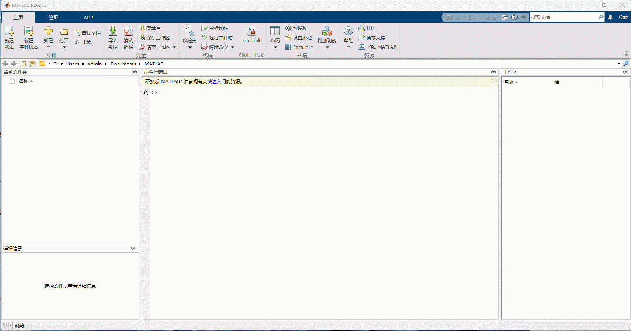This screenshot has height=331, width=631.
Task: Click the fx function browser icon
Action: pyautogui.click(x=146, y=92)
